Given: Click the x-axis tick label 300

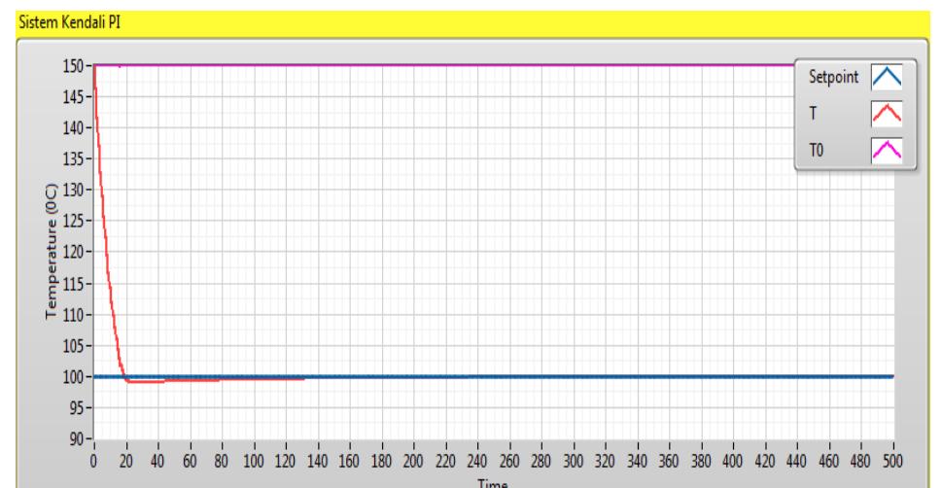Looking at the screenshot, I should (573, 459).
